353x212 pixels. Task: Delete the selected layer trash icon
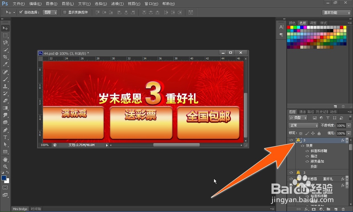coord(343,209)
